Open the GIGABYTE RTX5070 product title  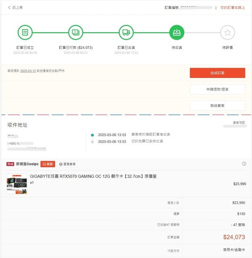pos(93,176)
